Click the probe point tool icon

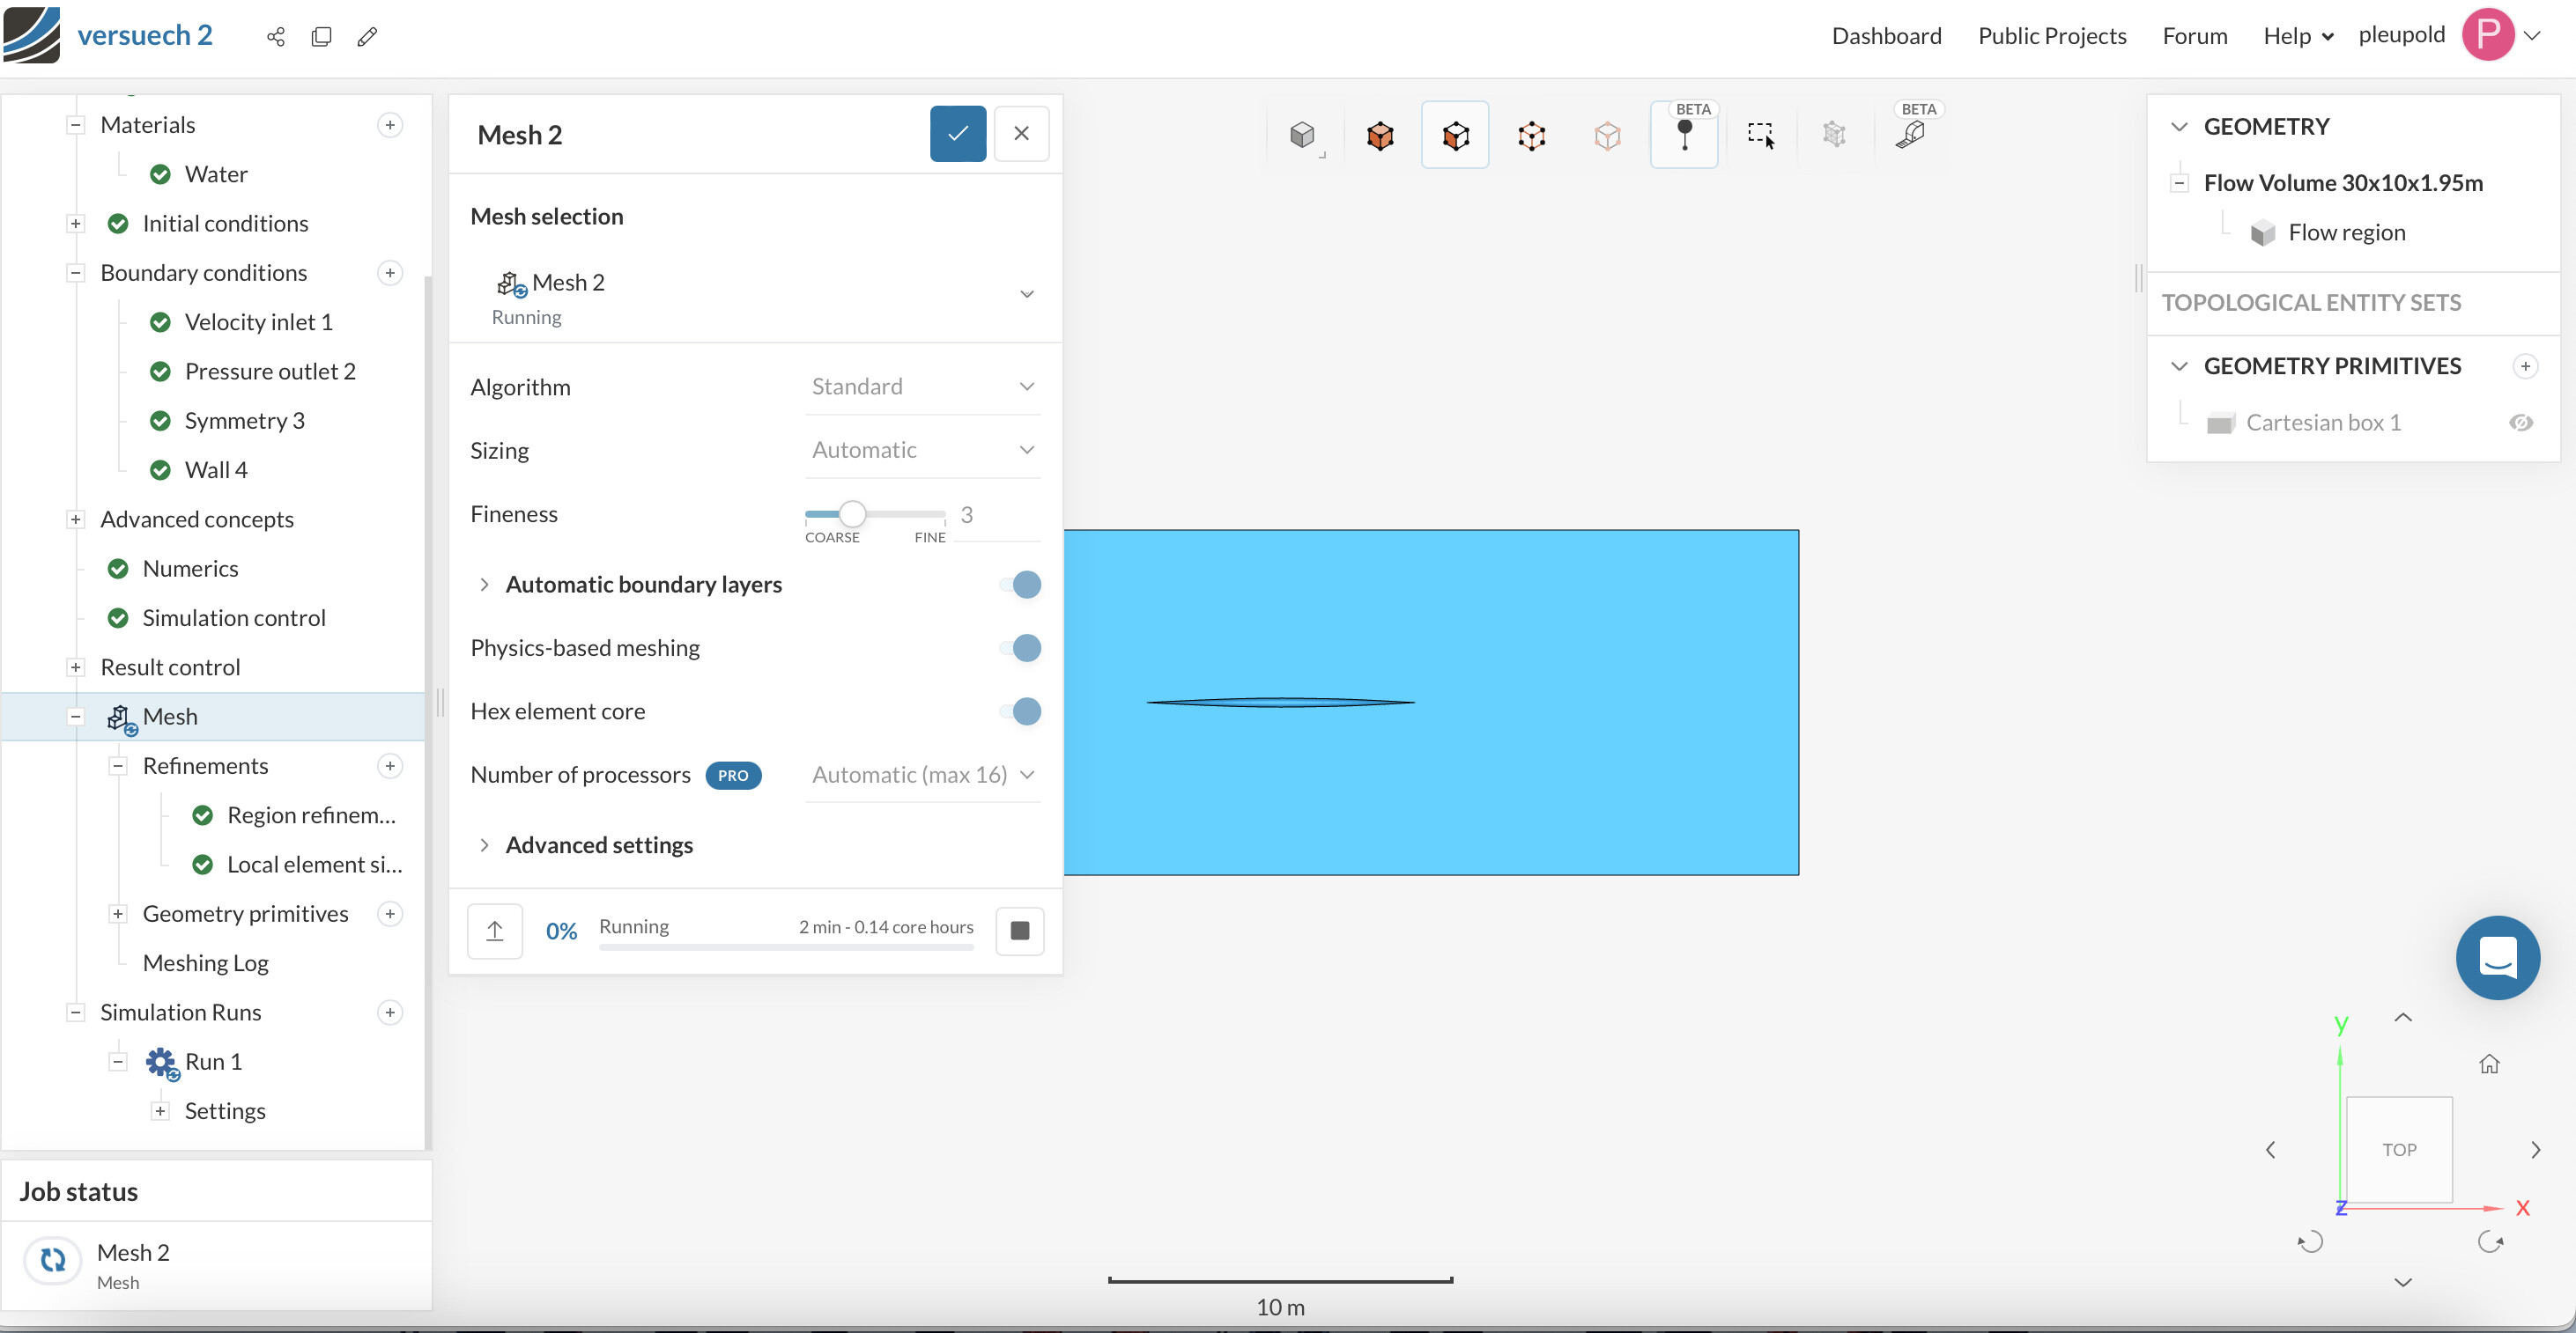click(x=1684, y=135)
